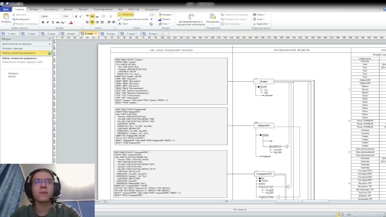Toggle strikethrough (abc) formatting

coord(57,22)
